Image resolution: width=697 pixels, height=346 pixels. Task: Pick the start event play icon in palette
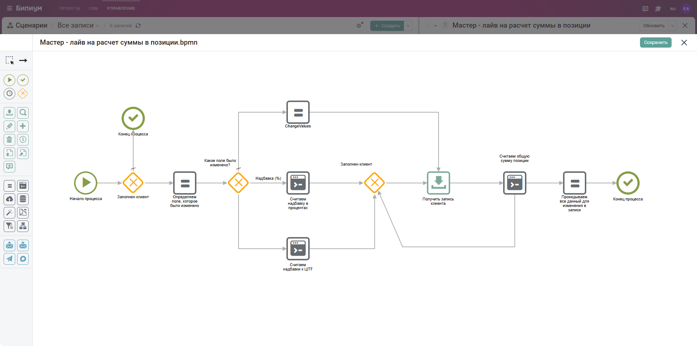[9, 80]
